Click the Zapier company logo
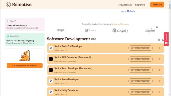 (150, 30)
